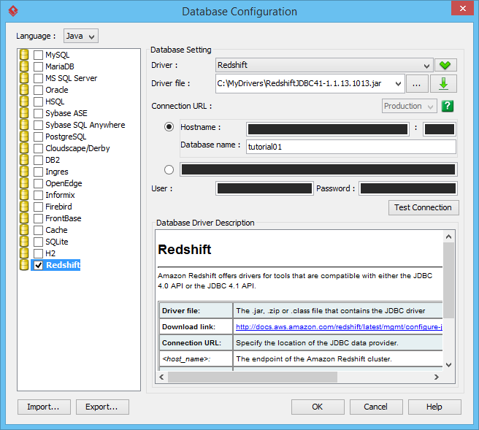Click the database icon beside Oracle
479x430 pixels.
click(x=24, y=90)
